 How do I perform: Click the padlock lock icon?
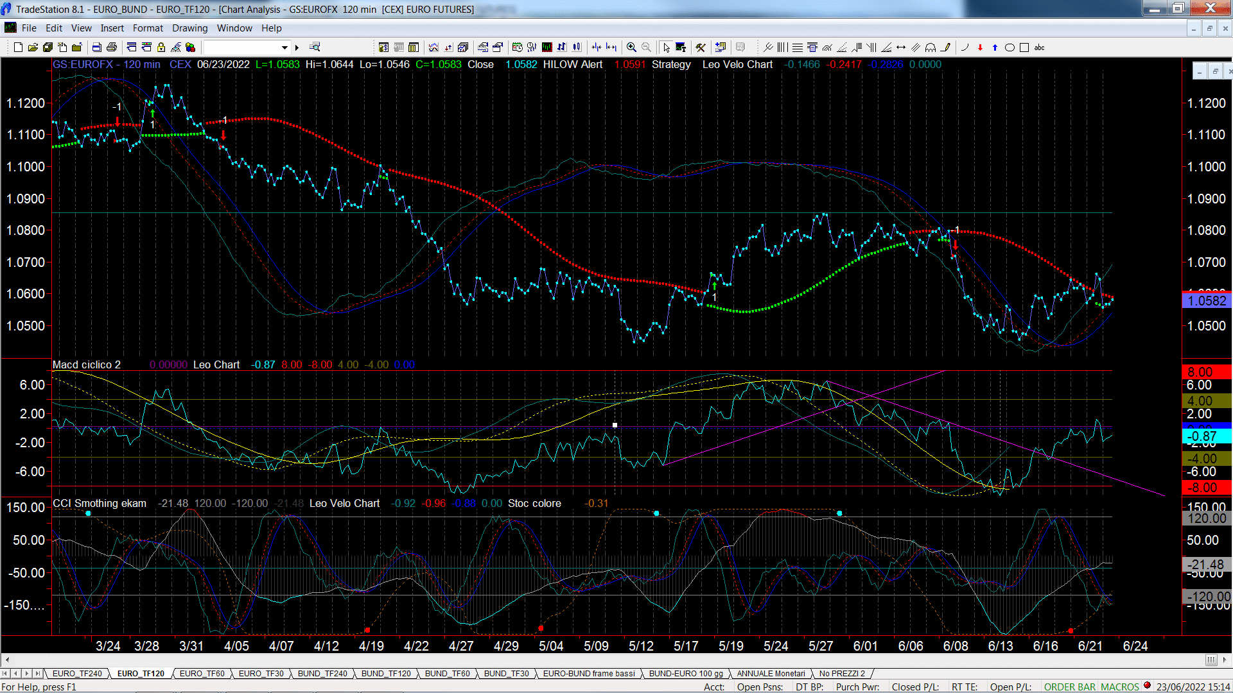(x=161, y=47)
